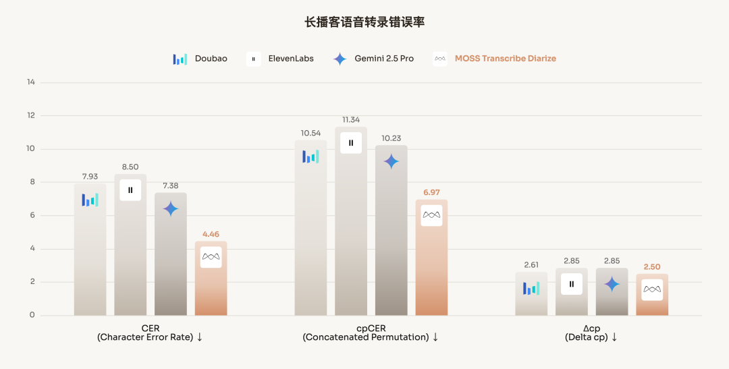Image resolution: width=729 pixels, height=369 pixels.
Task: Click the orange 4.46 value label
Action: point(211,234)
